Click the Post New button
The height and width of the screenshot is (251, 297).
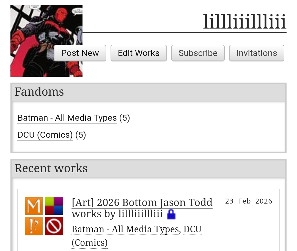[80, 53]
